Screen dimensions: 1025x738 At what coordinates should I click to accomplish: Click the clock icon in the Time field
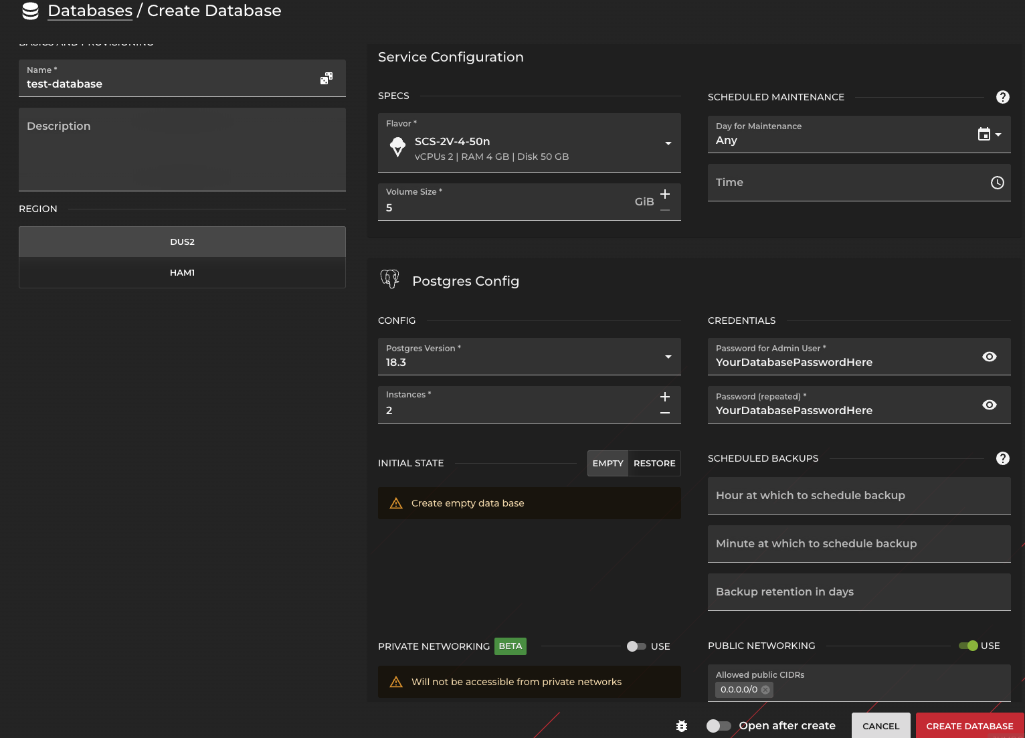pos(997,182)
